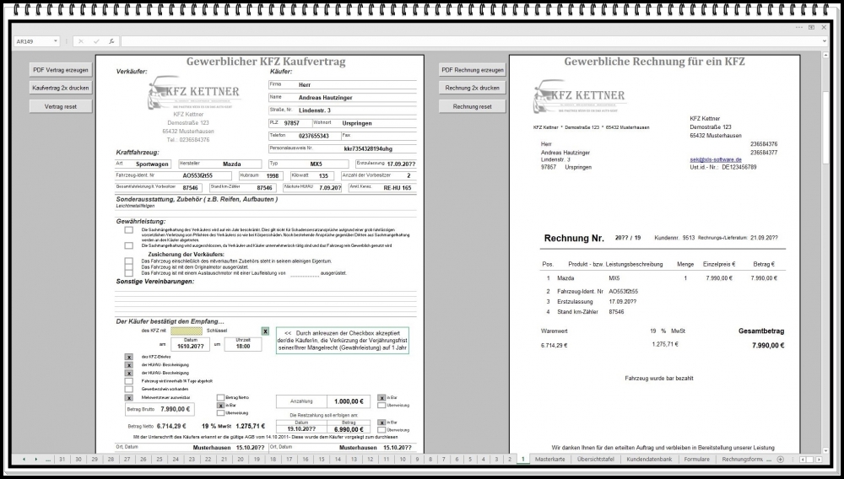Switch to the Masterkarte sheet tab
The width and height of the screenshot is (844, 479).
tap(549, 459)
